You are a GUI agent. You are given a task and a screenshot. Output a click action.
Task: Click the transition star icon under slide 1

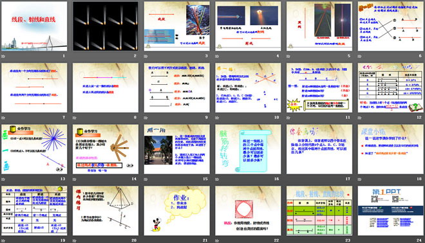3,57
